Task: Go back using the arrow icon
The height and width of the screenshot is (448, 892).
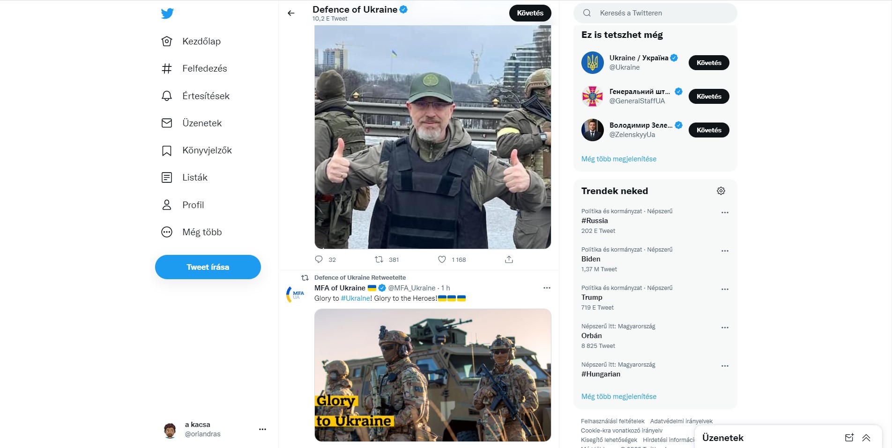Action: [x=291, y=13]
